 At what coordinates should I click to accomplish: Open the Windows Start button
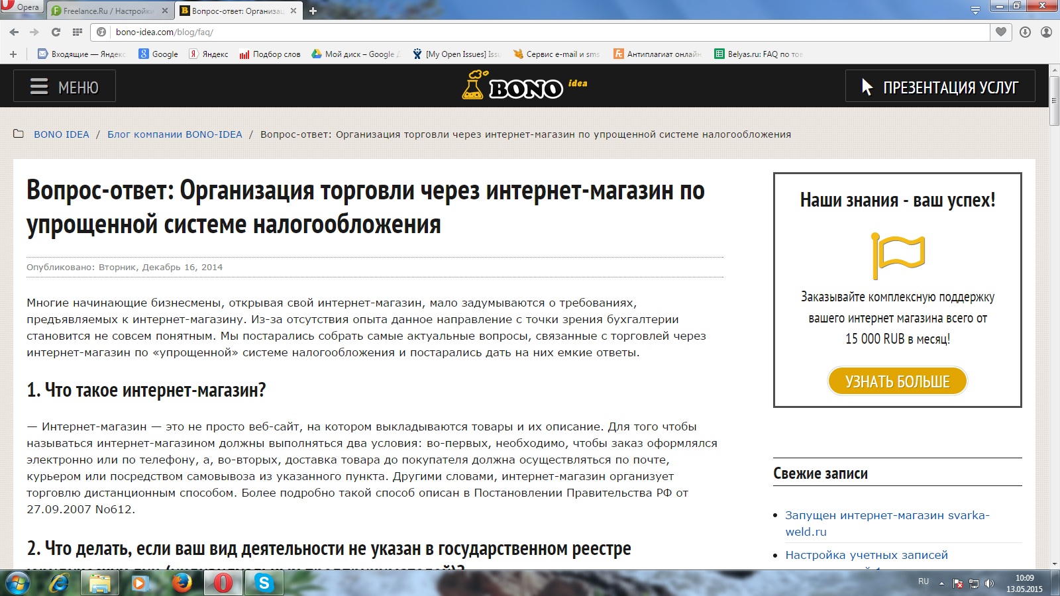[x=18, y=583]
